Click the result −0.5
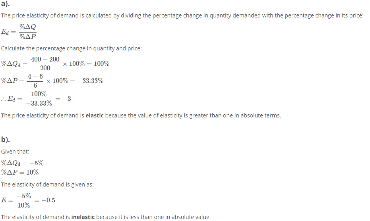Screen dimensions: 370x221 [x=48, y=200]
